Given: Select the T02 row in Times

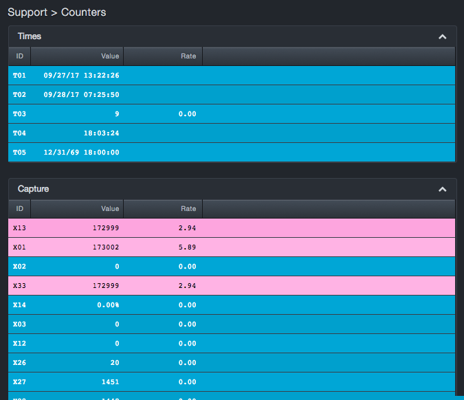Looking at the screenshot, I should tap(232, 95).
